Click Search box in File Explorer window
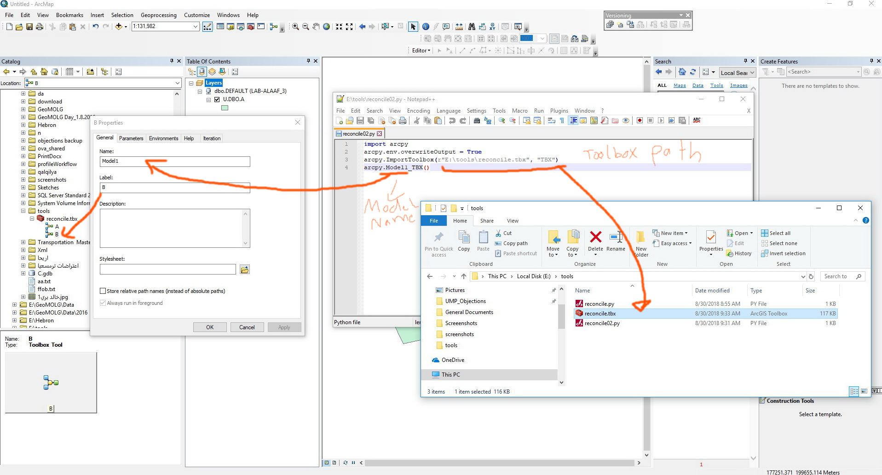 click(x=842, y=276)
